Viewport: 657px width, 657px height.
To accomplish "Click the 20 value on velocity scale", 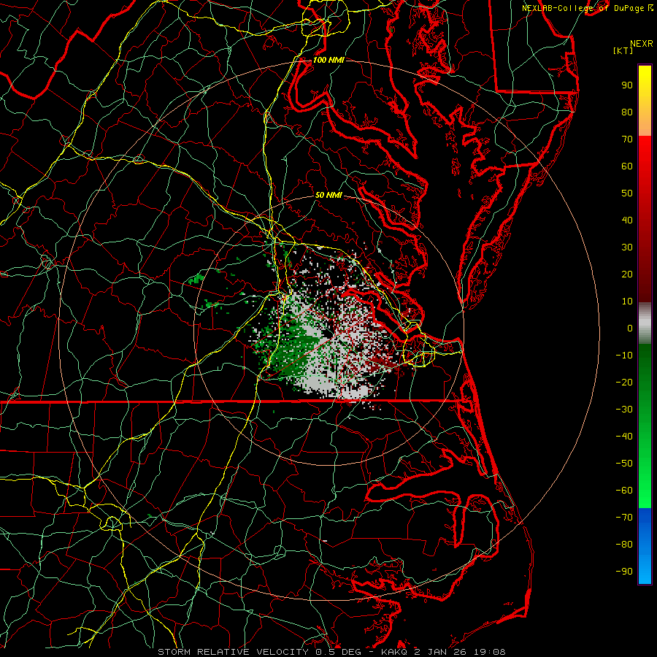I will pyautogui.click(x=627, y=274).
